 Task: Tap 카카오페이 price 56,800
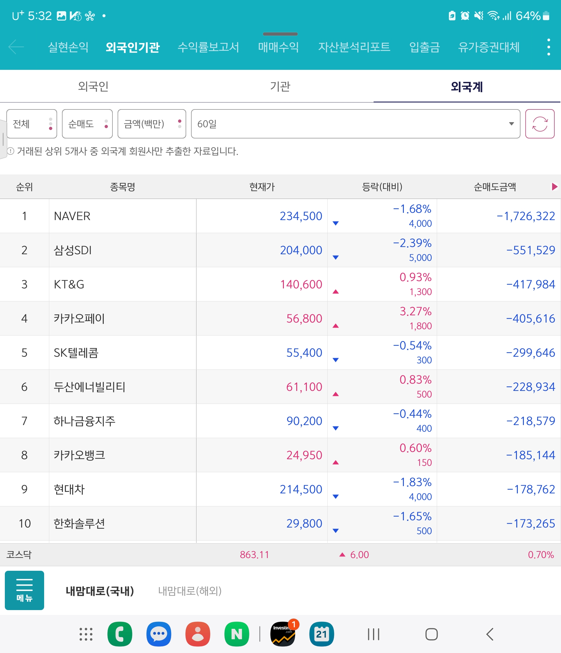click(304, 318)
